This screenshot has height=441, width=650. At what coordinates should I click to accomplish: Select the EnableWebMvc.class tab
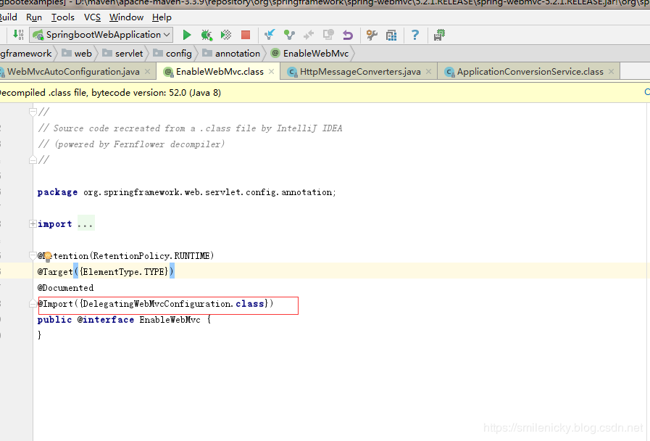click(x=220, y=71)
